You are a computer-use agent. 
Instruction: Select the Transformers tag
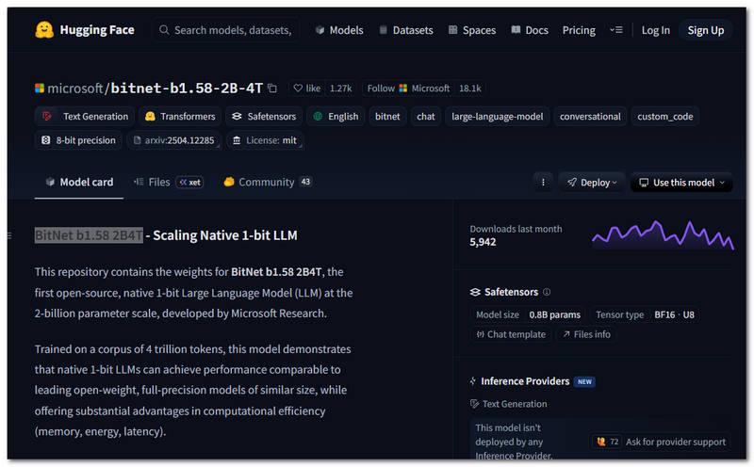pyautogui.click(x=180, y=117)
